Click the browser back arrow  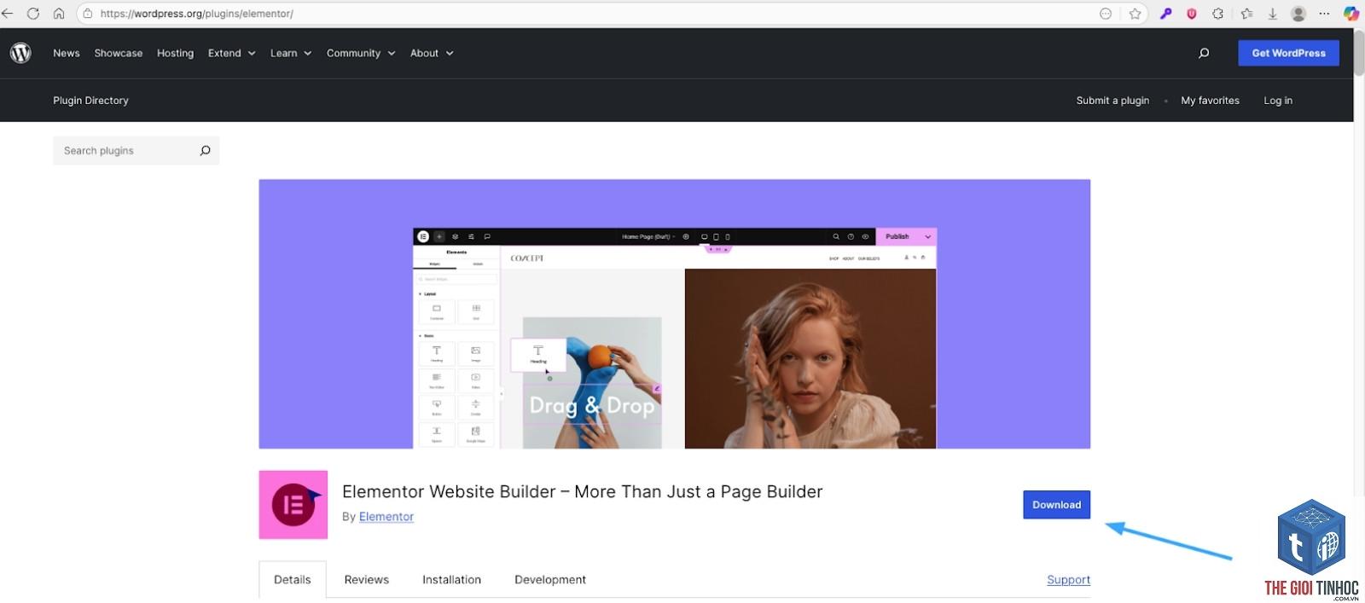(x=9, y=14)
